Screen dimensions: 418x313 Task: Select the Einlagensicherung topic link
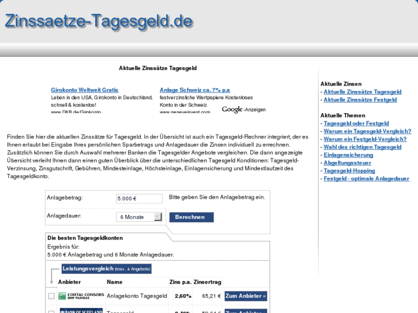[348, 155]
